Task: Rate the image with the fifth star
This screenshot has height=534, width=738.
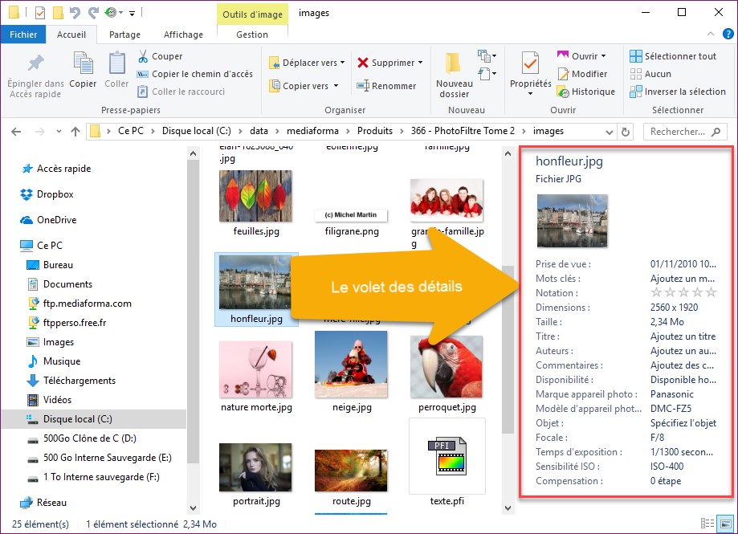Action: 710,293
